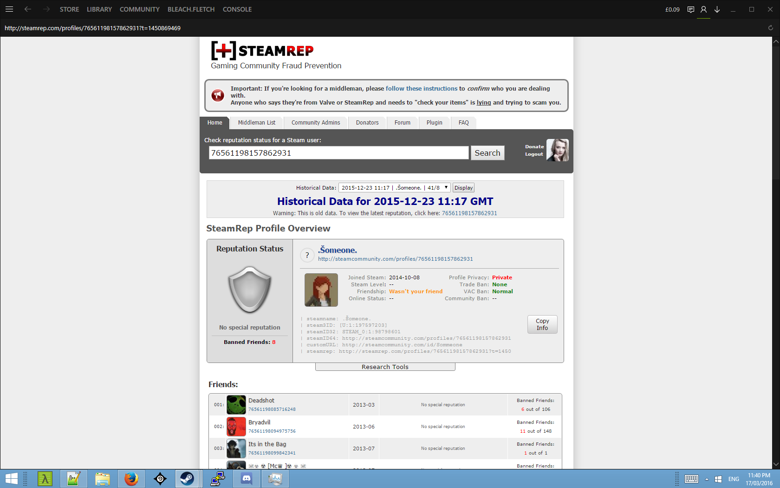
Task: Expand the Historical Data dropdown
Action: point(394,188)
